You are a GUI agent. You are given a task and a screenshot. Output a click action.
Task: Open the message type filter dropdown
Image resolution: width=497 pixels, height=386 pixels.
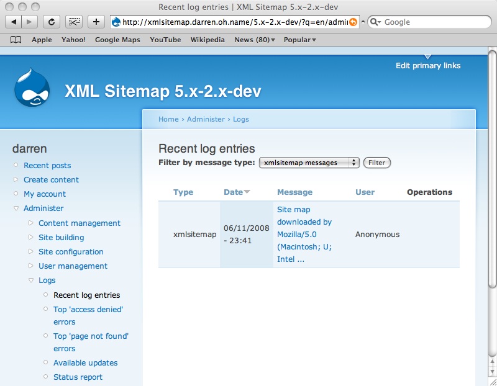tap(309, 163)
